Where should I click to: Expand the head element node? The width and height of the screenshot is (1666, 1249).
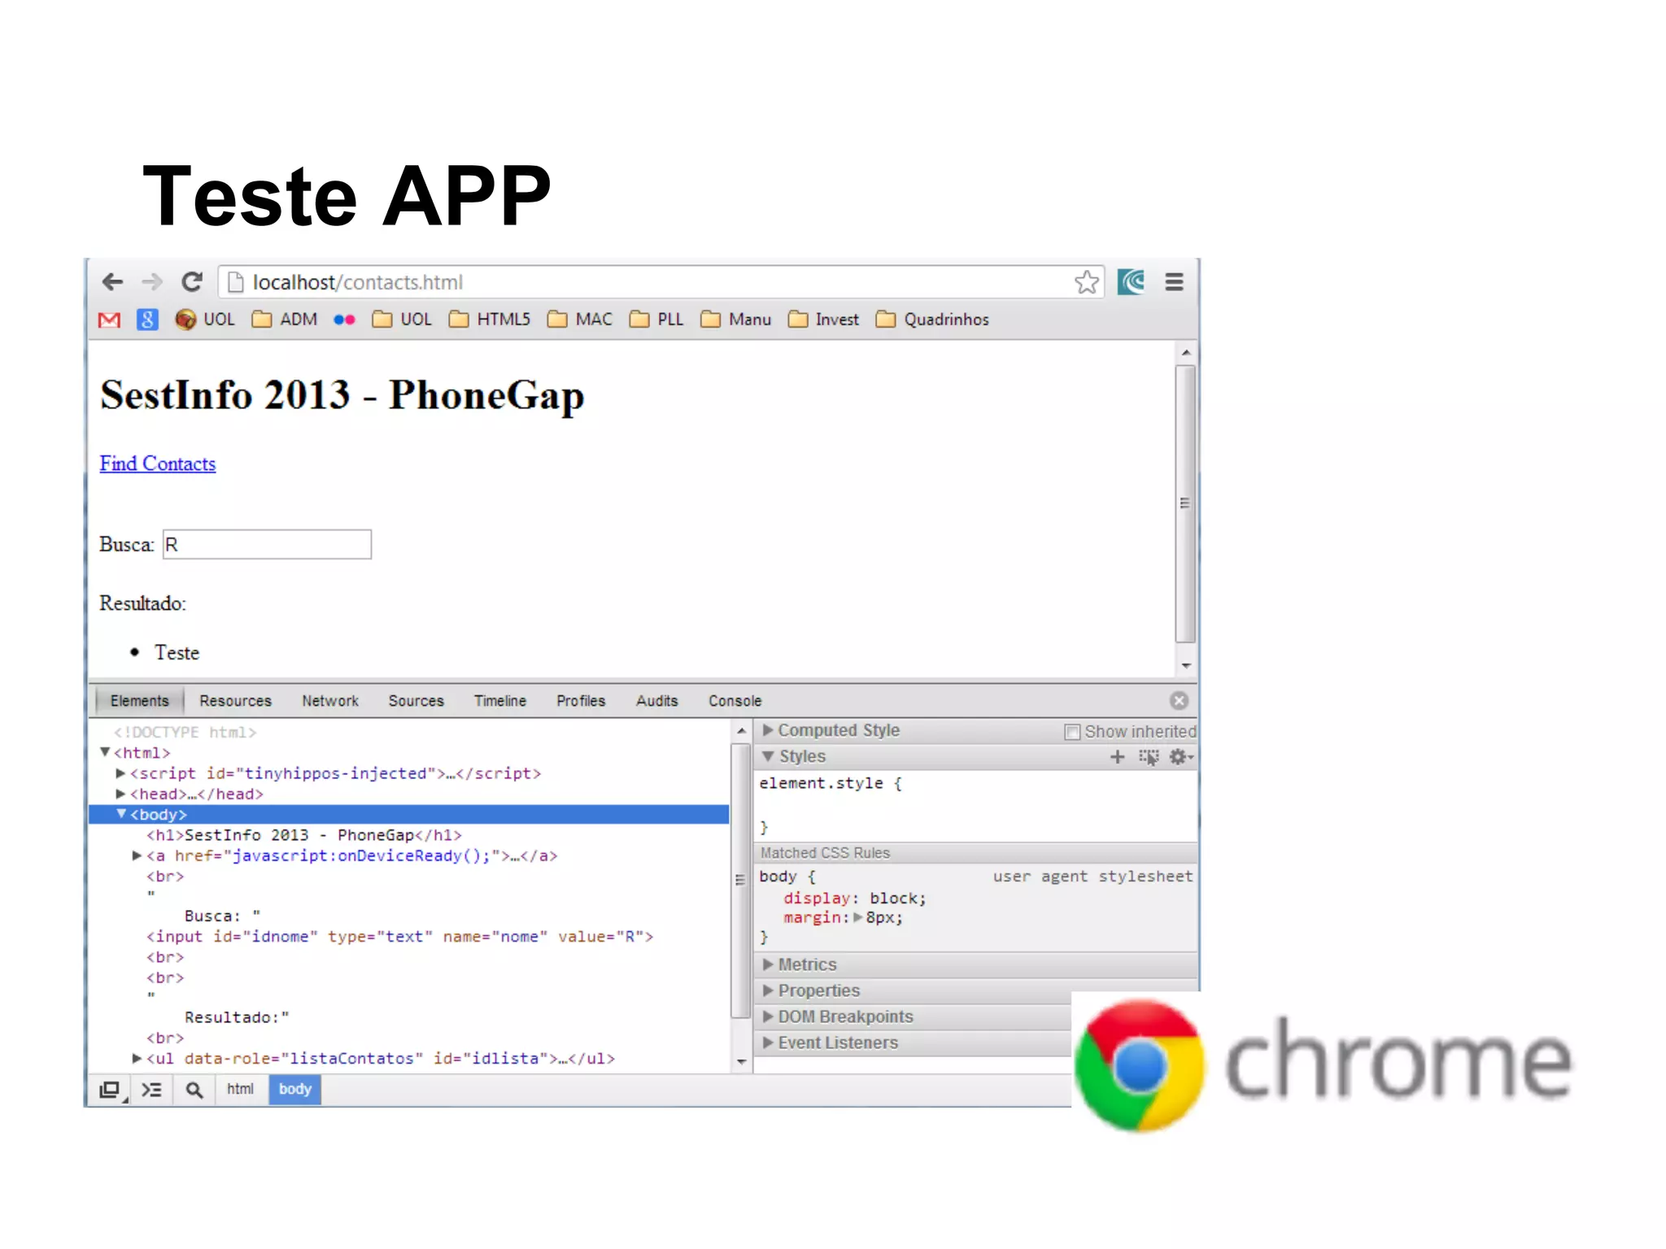120,794
